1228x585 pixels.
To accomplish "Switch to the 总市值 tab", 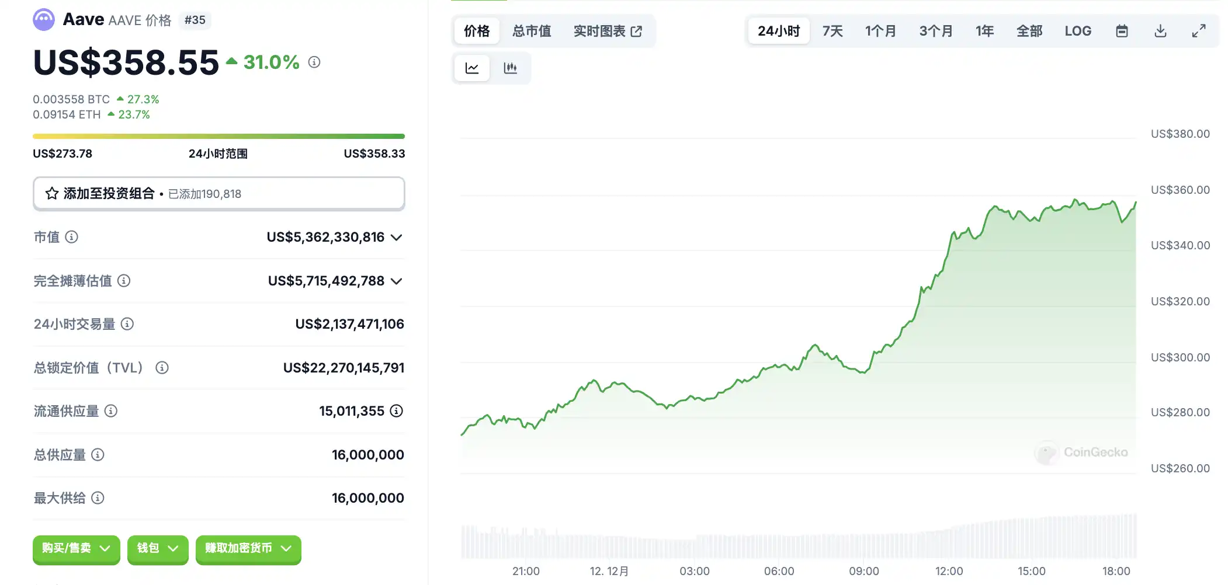I will point(532,31).
